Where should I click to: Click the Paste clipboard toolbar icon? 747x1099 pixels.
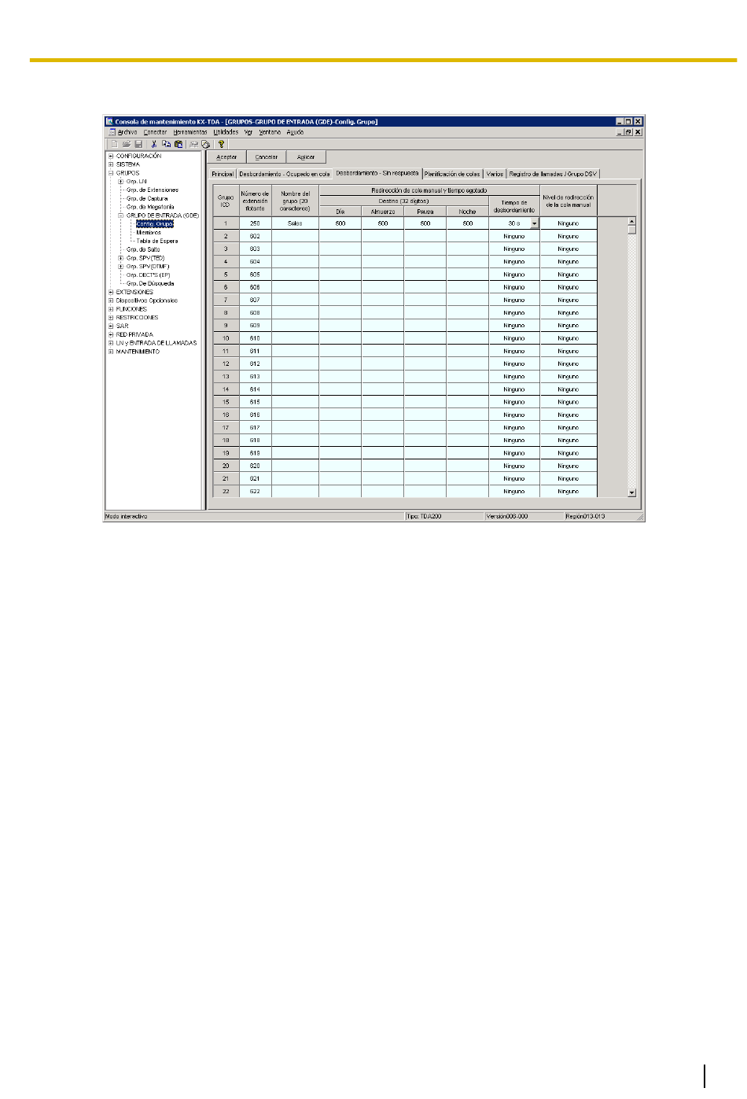178,144
